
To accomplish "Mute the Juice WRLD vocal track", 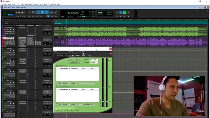I will (x=13, y=40).
